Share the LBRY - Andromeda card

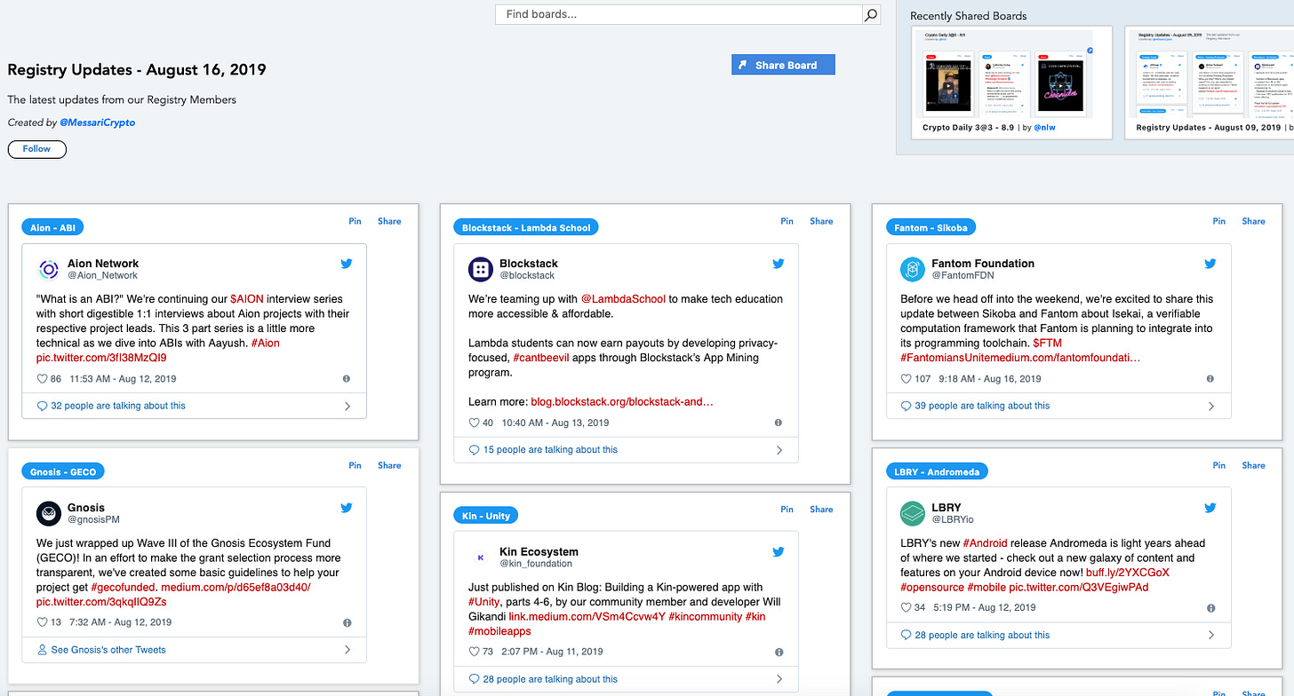(1253, 465)
